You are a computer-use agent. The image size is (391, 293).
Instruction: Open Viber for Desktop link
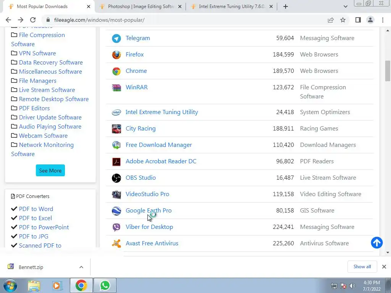click(149, 227)
